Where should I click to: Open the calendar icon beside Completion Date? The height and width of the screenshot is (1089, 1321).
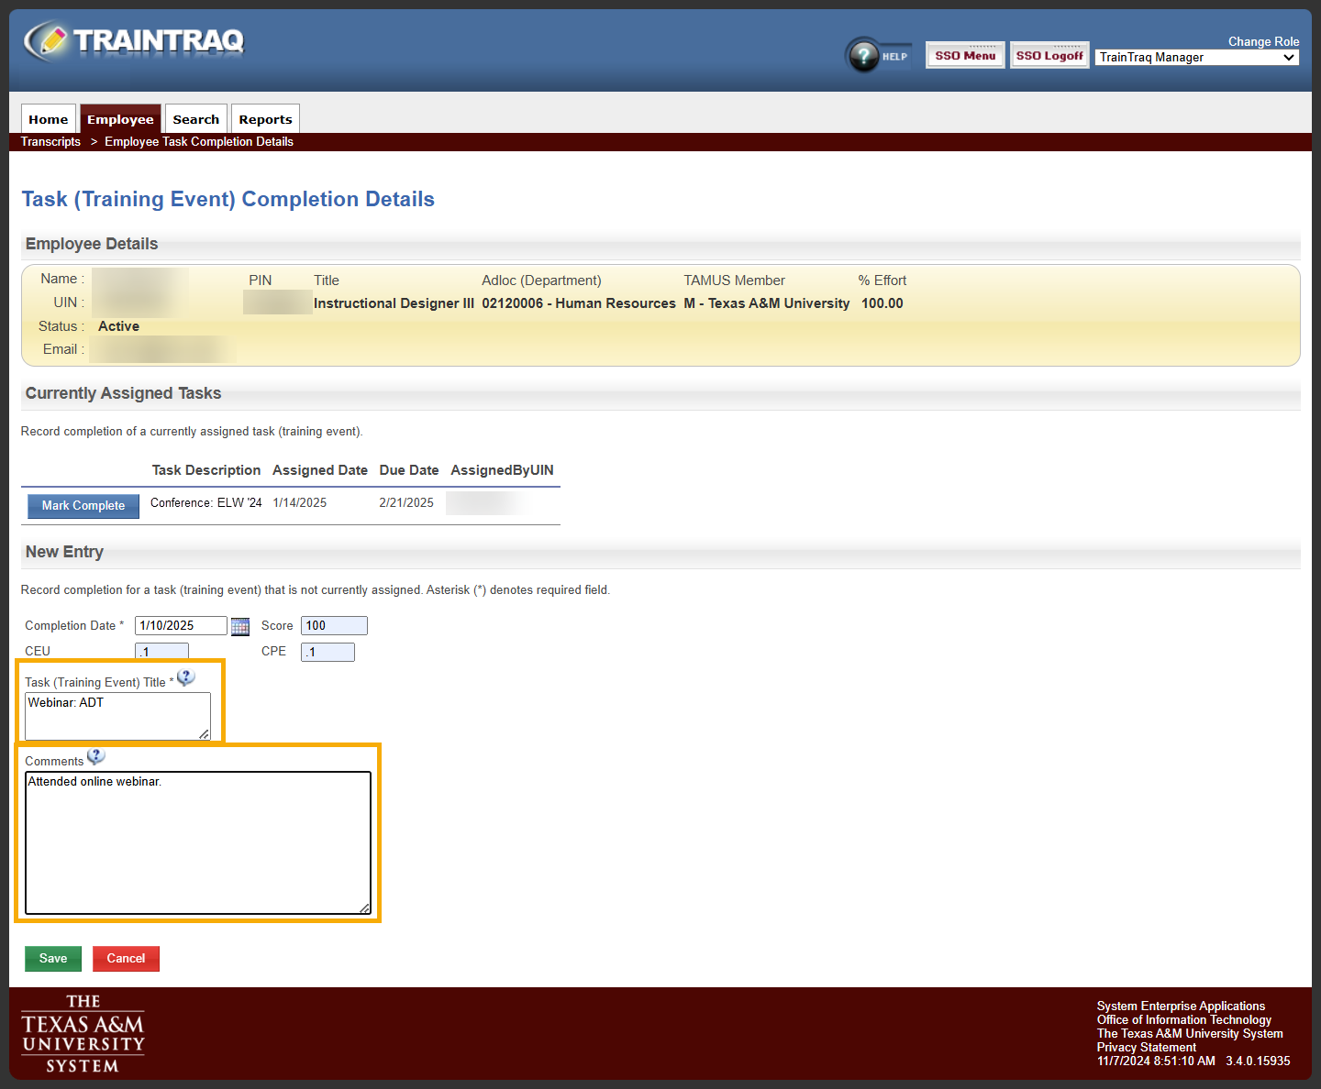point(239,626)
